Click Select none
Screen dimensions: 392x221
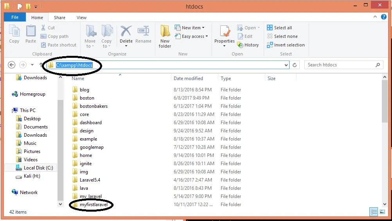point(282,36)
